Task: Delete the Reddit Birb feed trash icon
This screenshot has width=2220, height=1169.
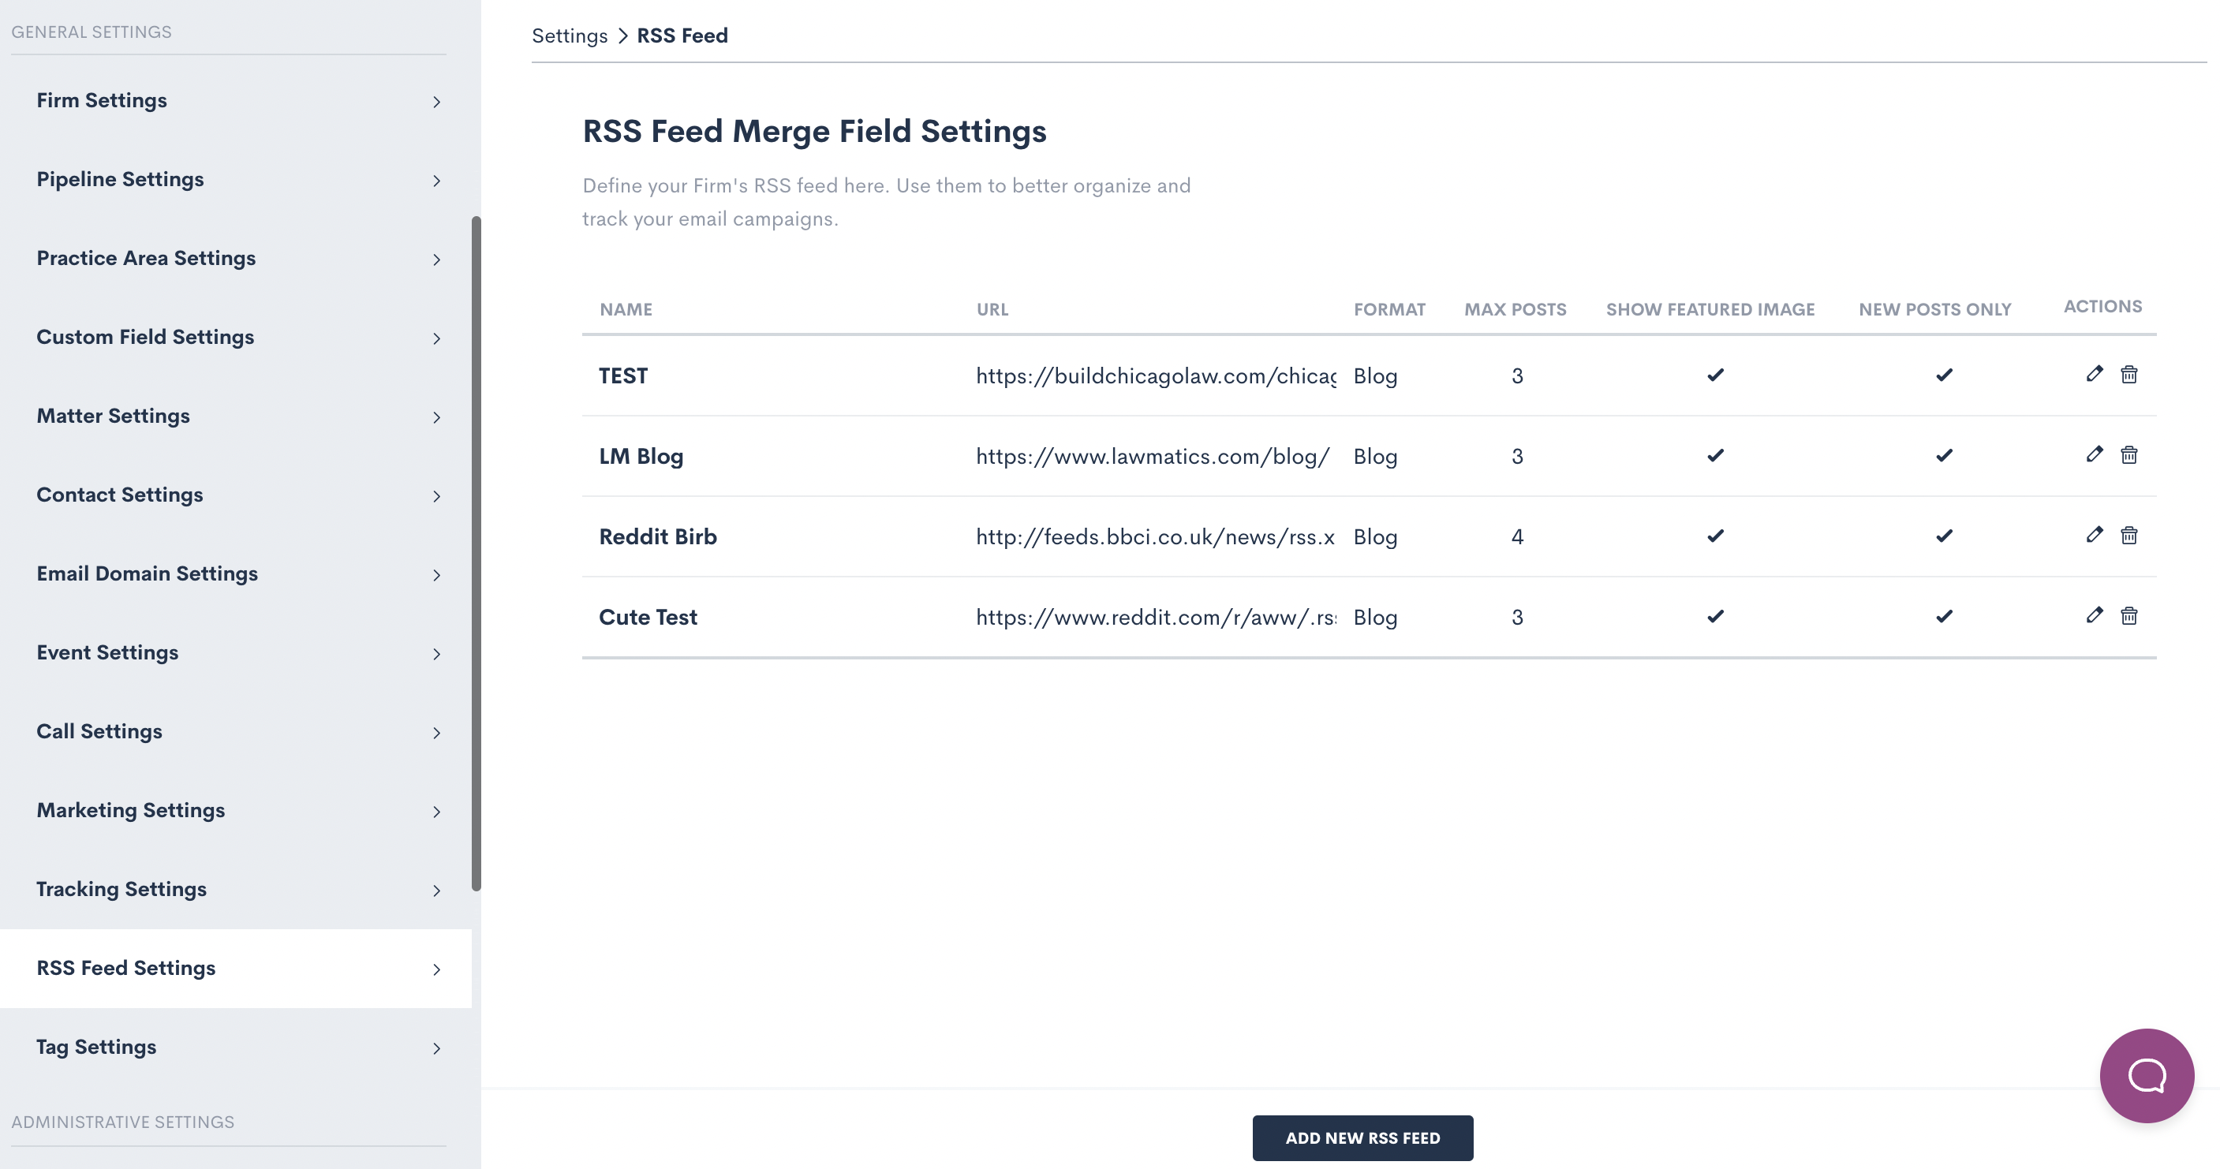Action: coord(2128,535)
